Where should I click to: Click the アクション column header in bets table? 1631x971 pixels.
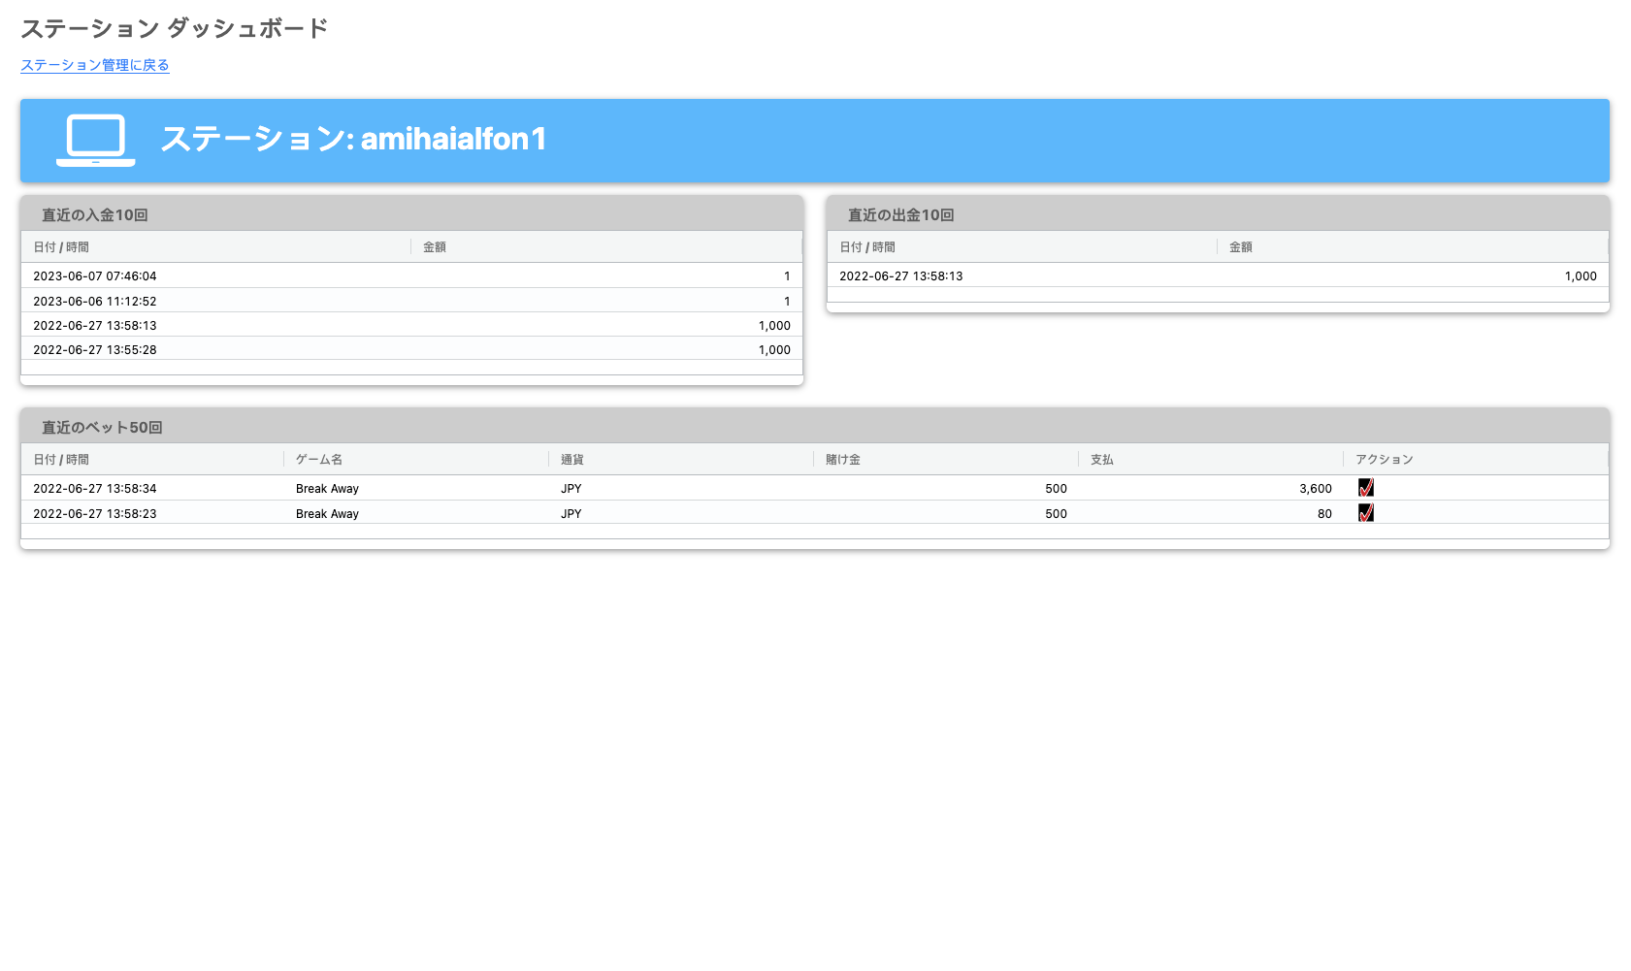click(x=1385, y=460)
